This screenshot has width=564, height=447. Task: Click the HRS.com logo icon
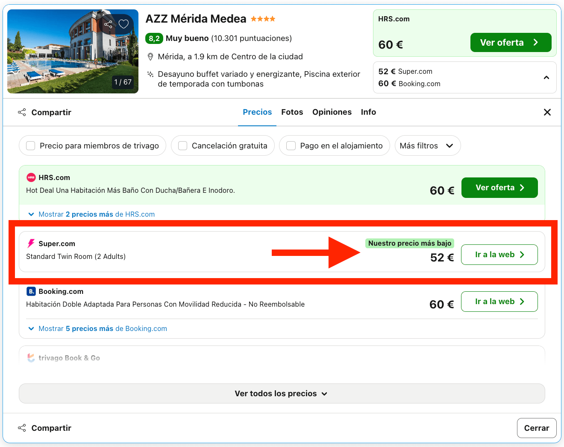click(x=31, y=177)
